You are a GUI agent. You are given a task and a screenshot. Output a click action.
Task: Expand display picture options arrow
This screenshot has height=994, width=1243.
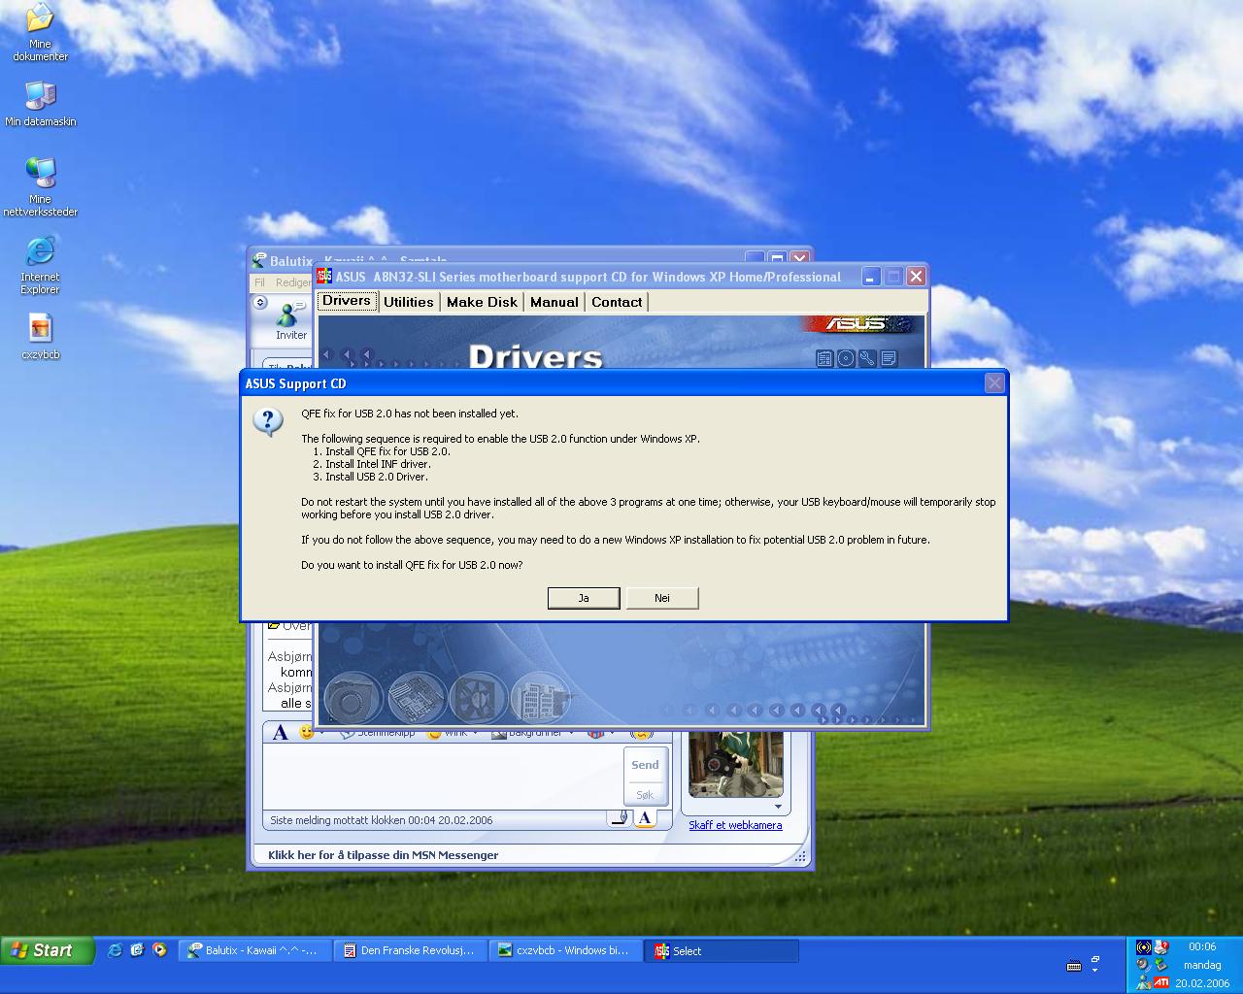[x=777, y=807]
